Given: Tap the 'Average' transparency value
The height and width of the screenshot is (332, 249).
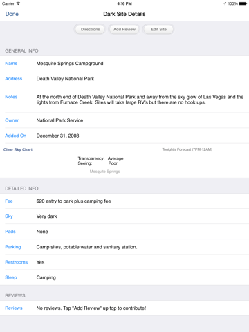Looking at the screenshot, I should 116,158.
